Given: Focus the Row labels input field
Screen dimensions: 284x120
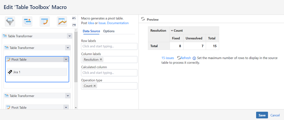Looking at the screenshot, I should pyautogui.click(x=109, y=46).
